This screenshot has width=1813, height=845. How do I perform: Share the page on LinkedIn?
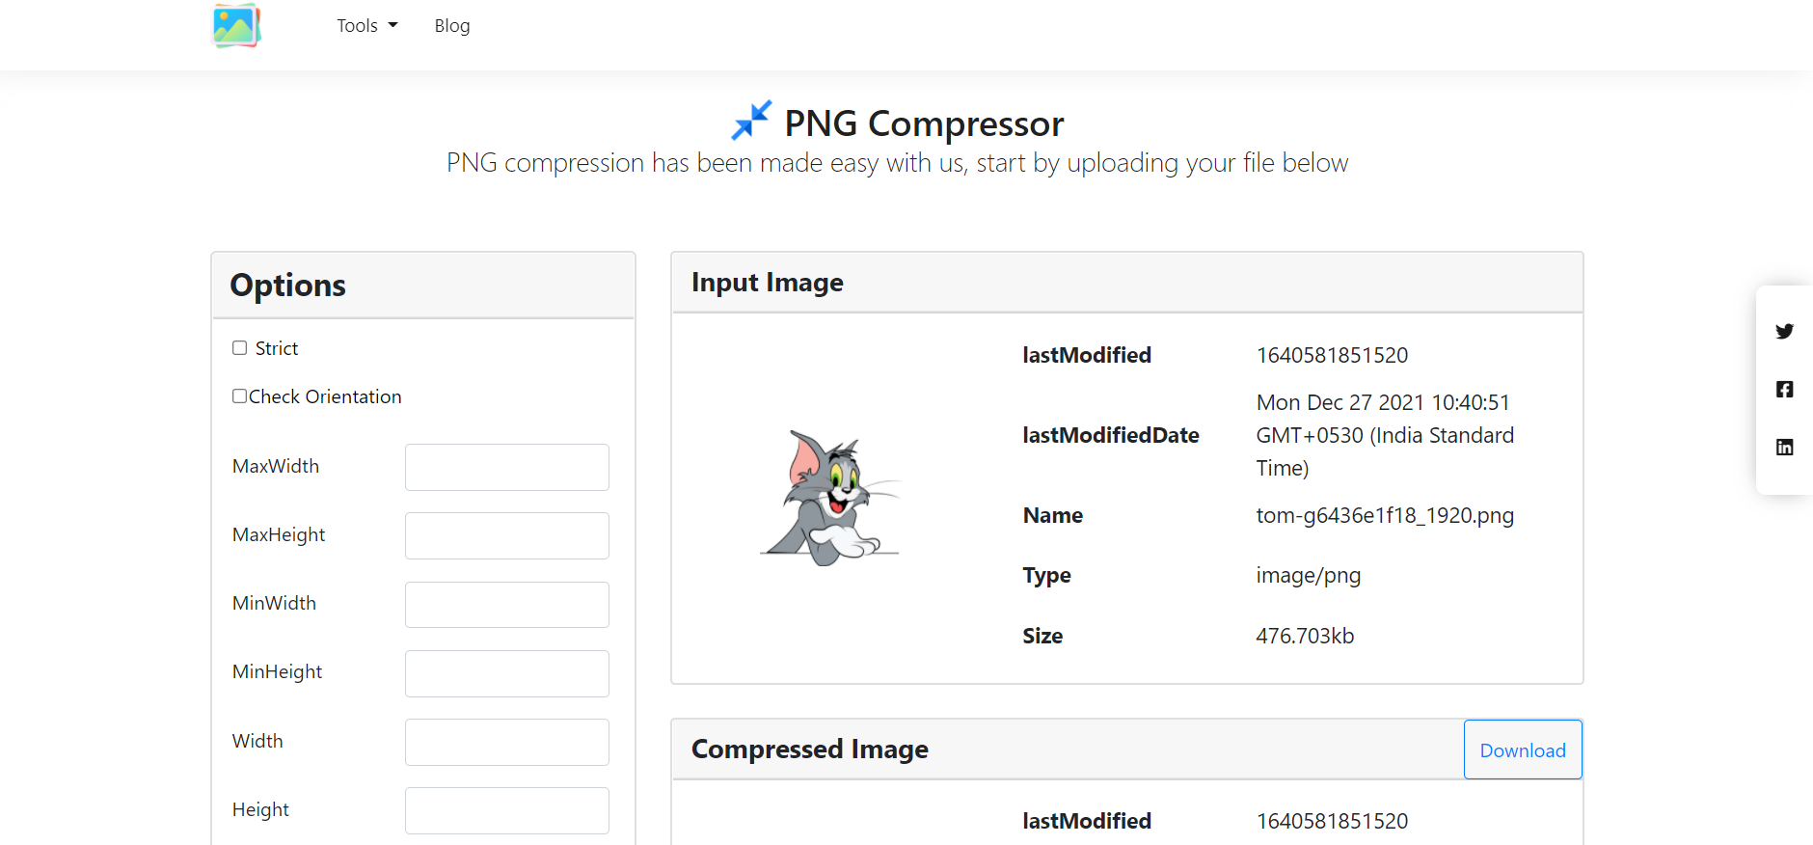click(x=1784, y=448)
